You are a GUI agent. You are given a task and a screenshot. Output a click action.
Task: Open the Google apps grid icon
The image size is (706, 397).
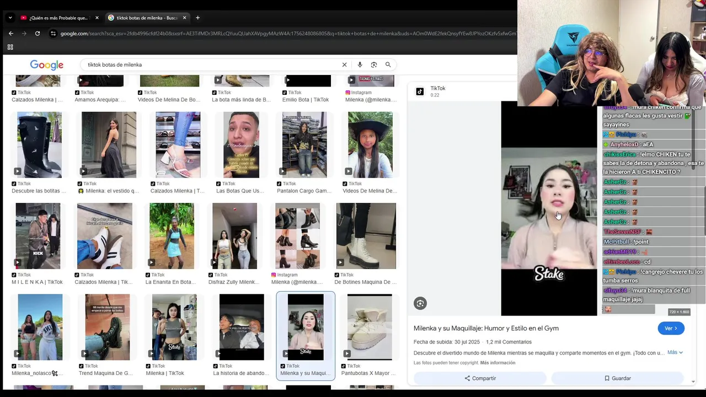[x=10, y=47]
